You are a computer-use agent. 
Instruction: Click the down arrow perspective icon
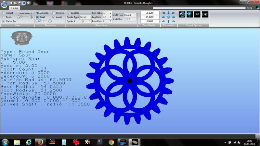168,13
